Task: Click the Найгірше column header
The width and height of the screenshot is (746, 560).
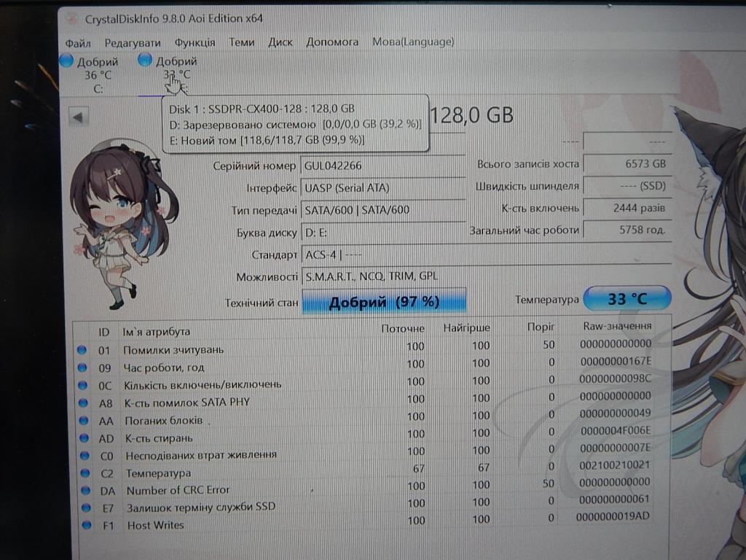Action: point(466,328)
